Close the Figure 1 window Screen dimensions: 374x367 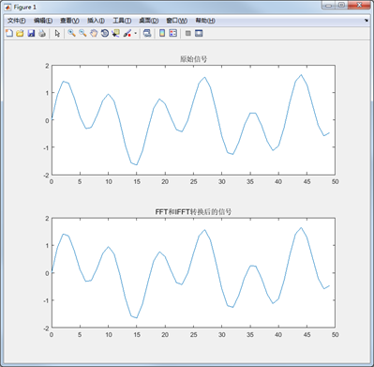[x=359, y=5]
